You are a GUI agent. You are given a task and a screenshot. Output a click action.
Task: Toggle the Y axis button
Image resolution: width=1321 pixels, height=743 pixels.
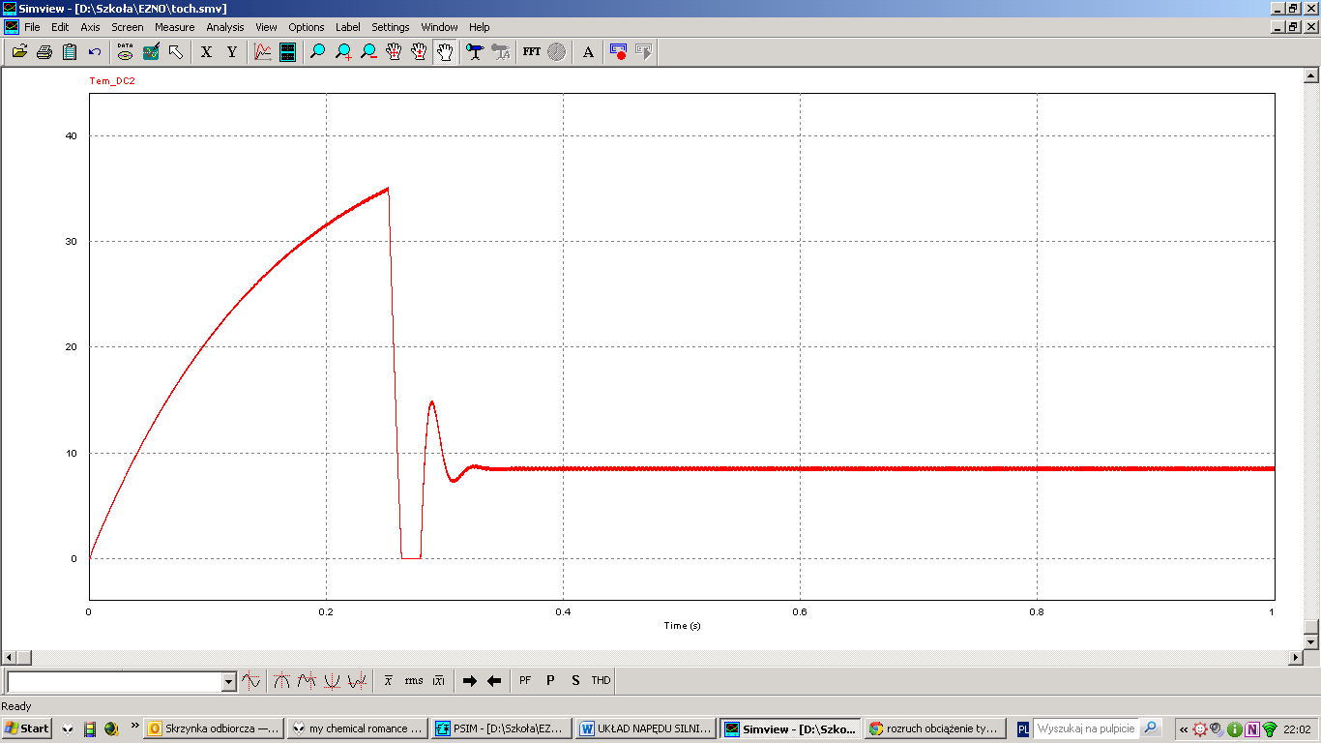232,52
